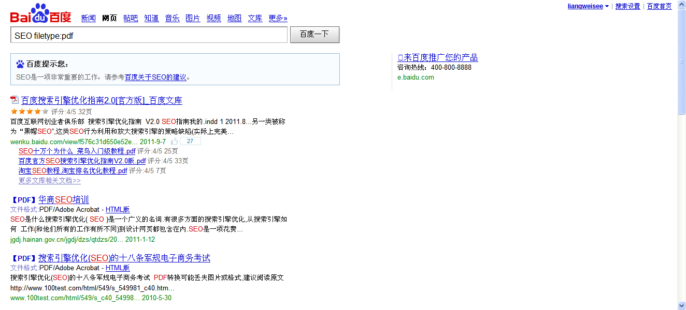Click the Baidu logo

pos(40,14)
